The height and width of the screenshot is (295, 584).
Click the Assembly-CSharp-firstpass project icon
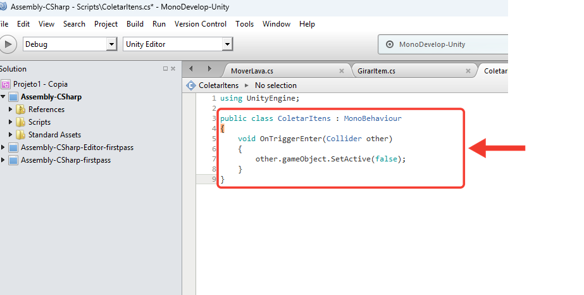[13, 161]
